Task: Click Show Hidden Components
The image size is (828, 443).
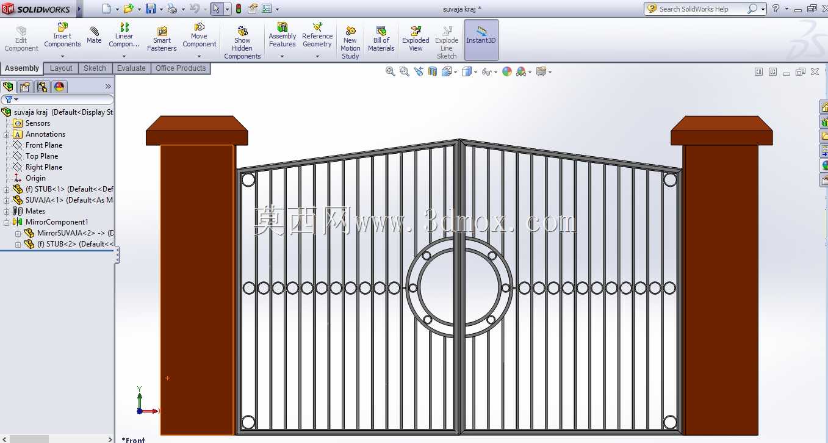Action: click(x=242, y=43)
